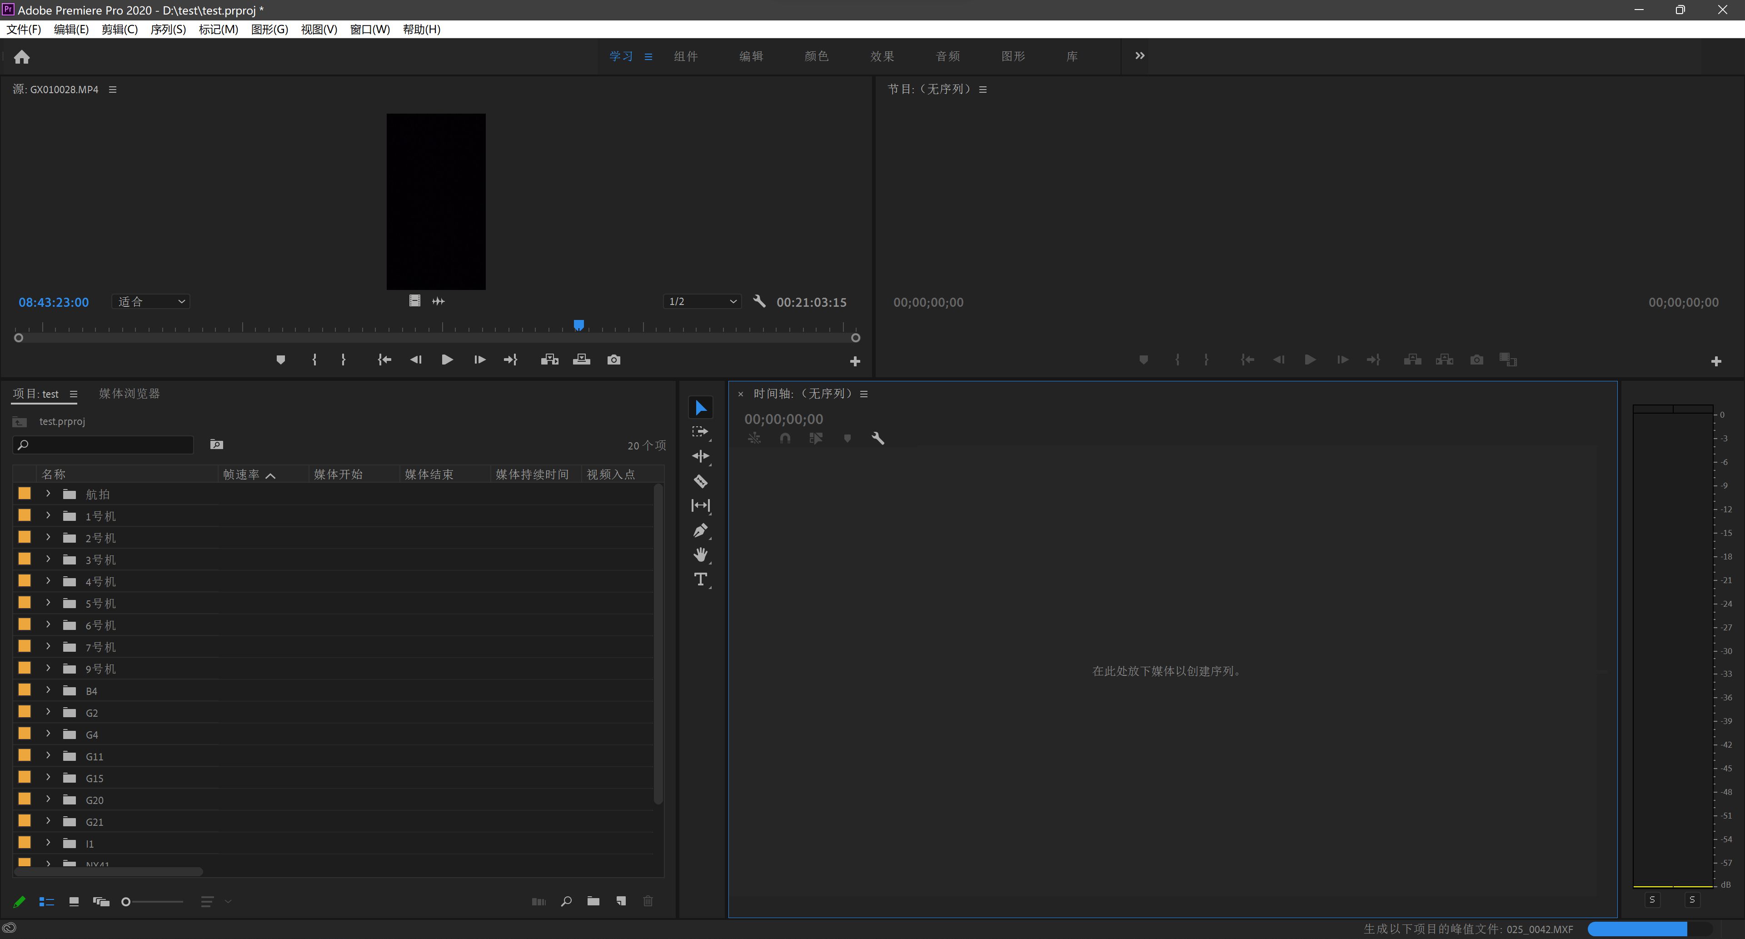The image size is (1745, 939).
Task: Click the Source monitor playhead marker
Action: [x=579, y=325]
